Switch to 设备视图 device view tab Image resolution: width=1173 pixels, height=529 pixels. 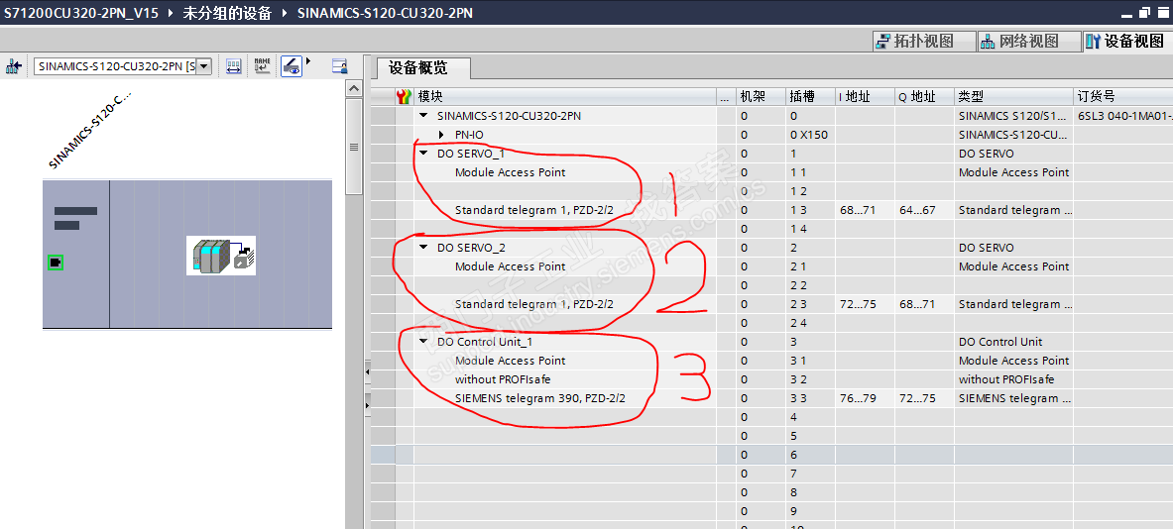click(1126, 41)
